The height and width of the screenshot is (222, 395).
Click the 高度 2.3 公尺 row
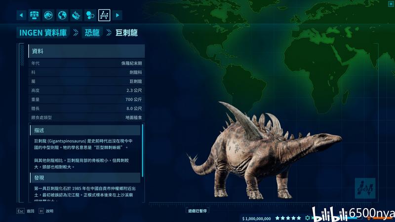[x=86, y=90]
